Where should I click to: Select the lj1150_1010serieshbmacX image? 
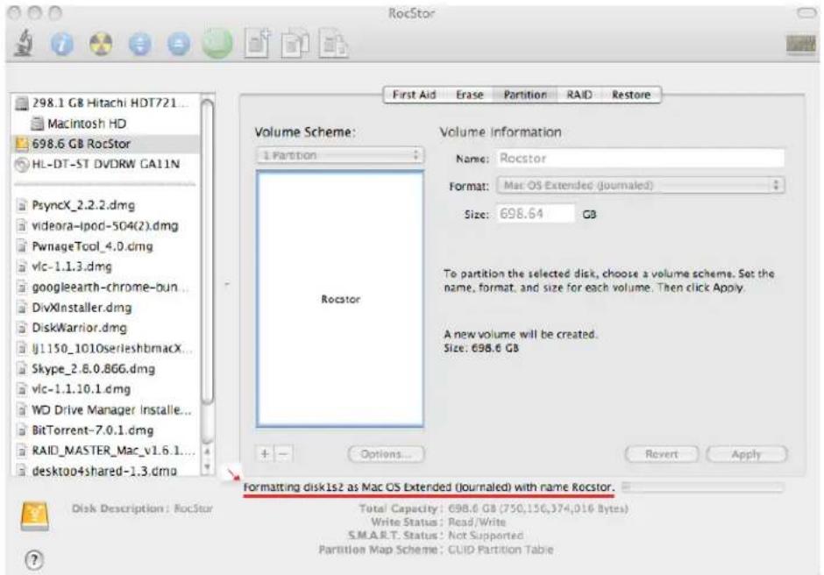tap(106, 348)
